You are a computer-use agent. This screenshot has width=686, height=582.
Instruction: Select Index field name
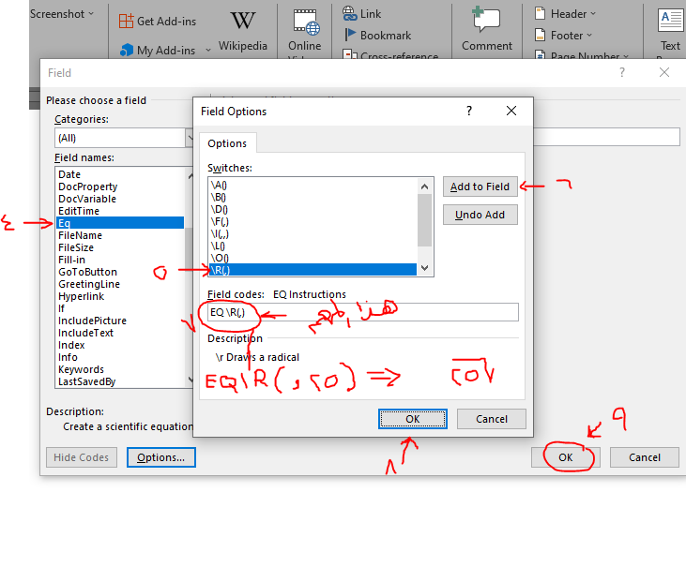[120, 345]
